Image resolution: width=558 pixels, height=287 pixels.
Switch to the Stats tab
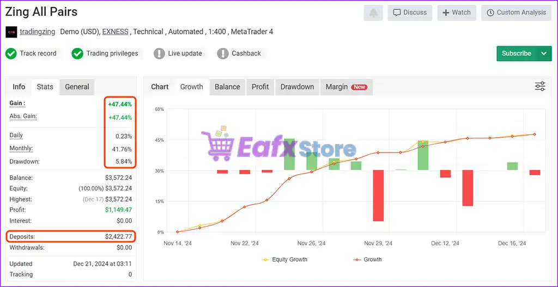coord(45,87)
